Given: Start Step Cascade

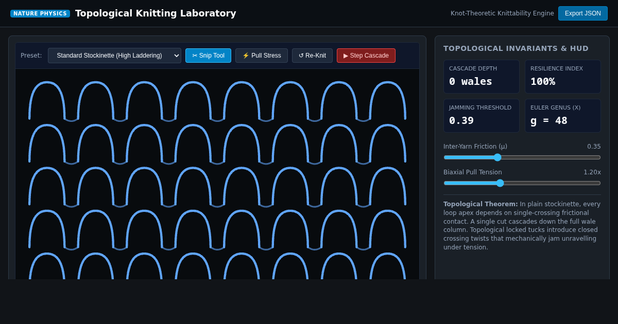Looking at the screenshot, I should pos(366,56).
